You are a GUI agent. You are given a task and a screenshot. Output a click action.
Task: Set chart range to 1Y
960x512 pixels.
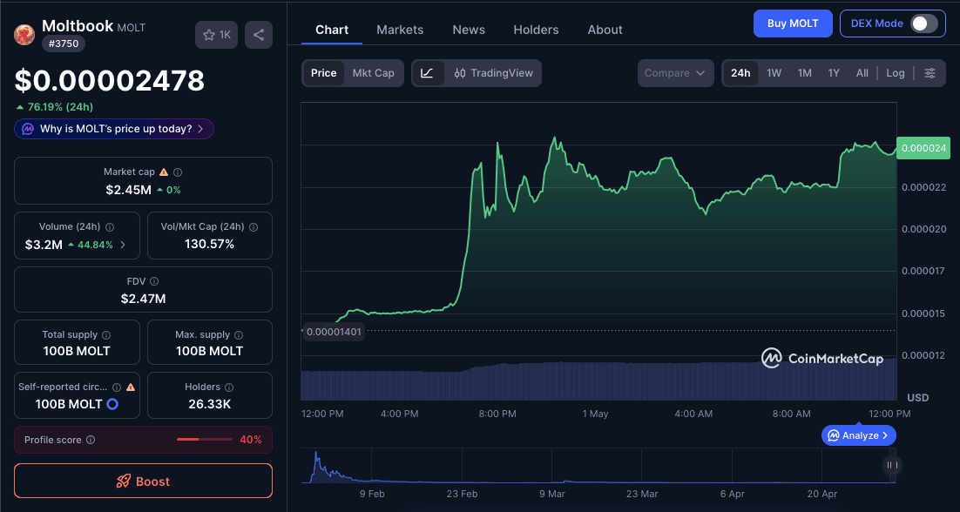tap(834, 73)
